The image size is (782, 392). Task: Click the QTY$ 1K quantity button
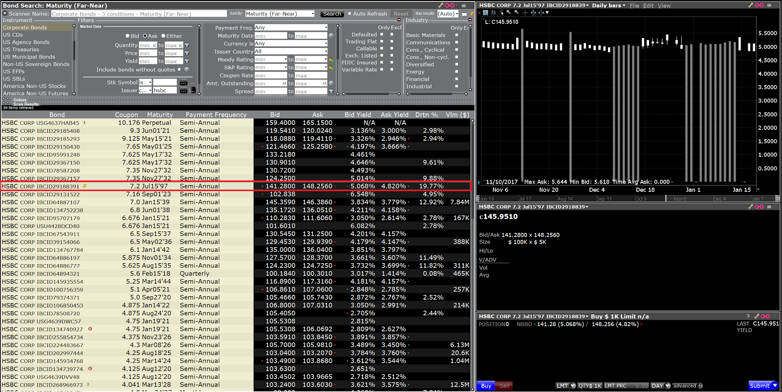(590, 386)
